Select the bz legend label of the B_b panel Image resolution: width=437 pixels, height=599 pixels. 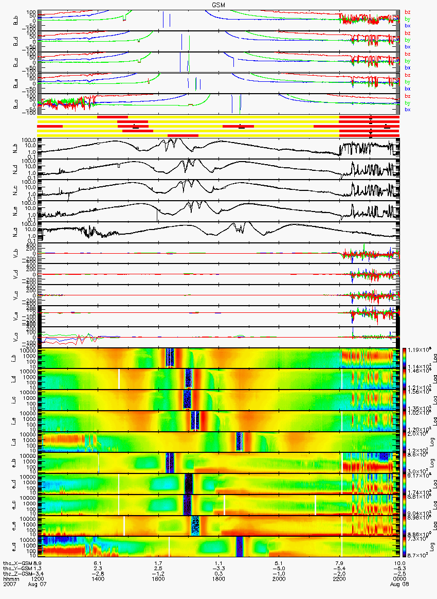tap(408, 12)
